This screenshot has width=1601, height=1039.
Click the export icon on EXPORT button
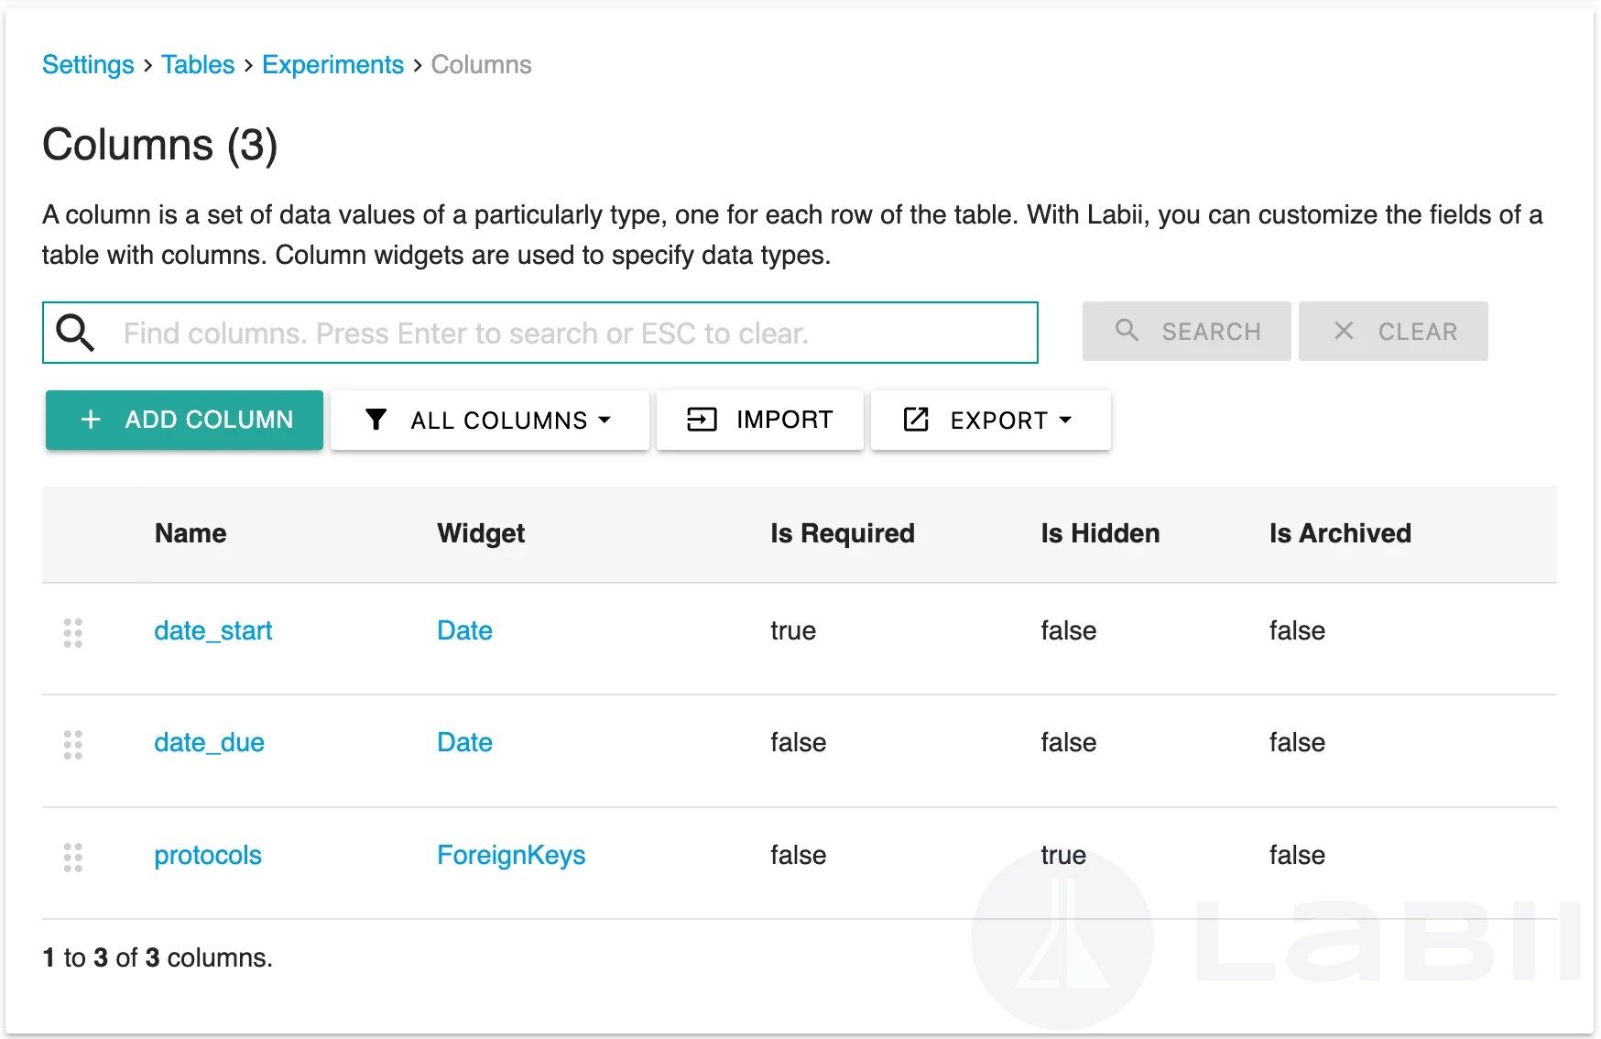click(x=915, y=420)
